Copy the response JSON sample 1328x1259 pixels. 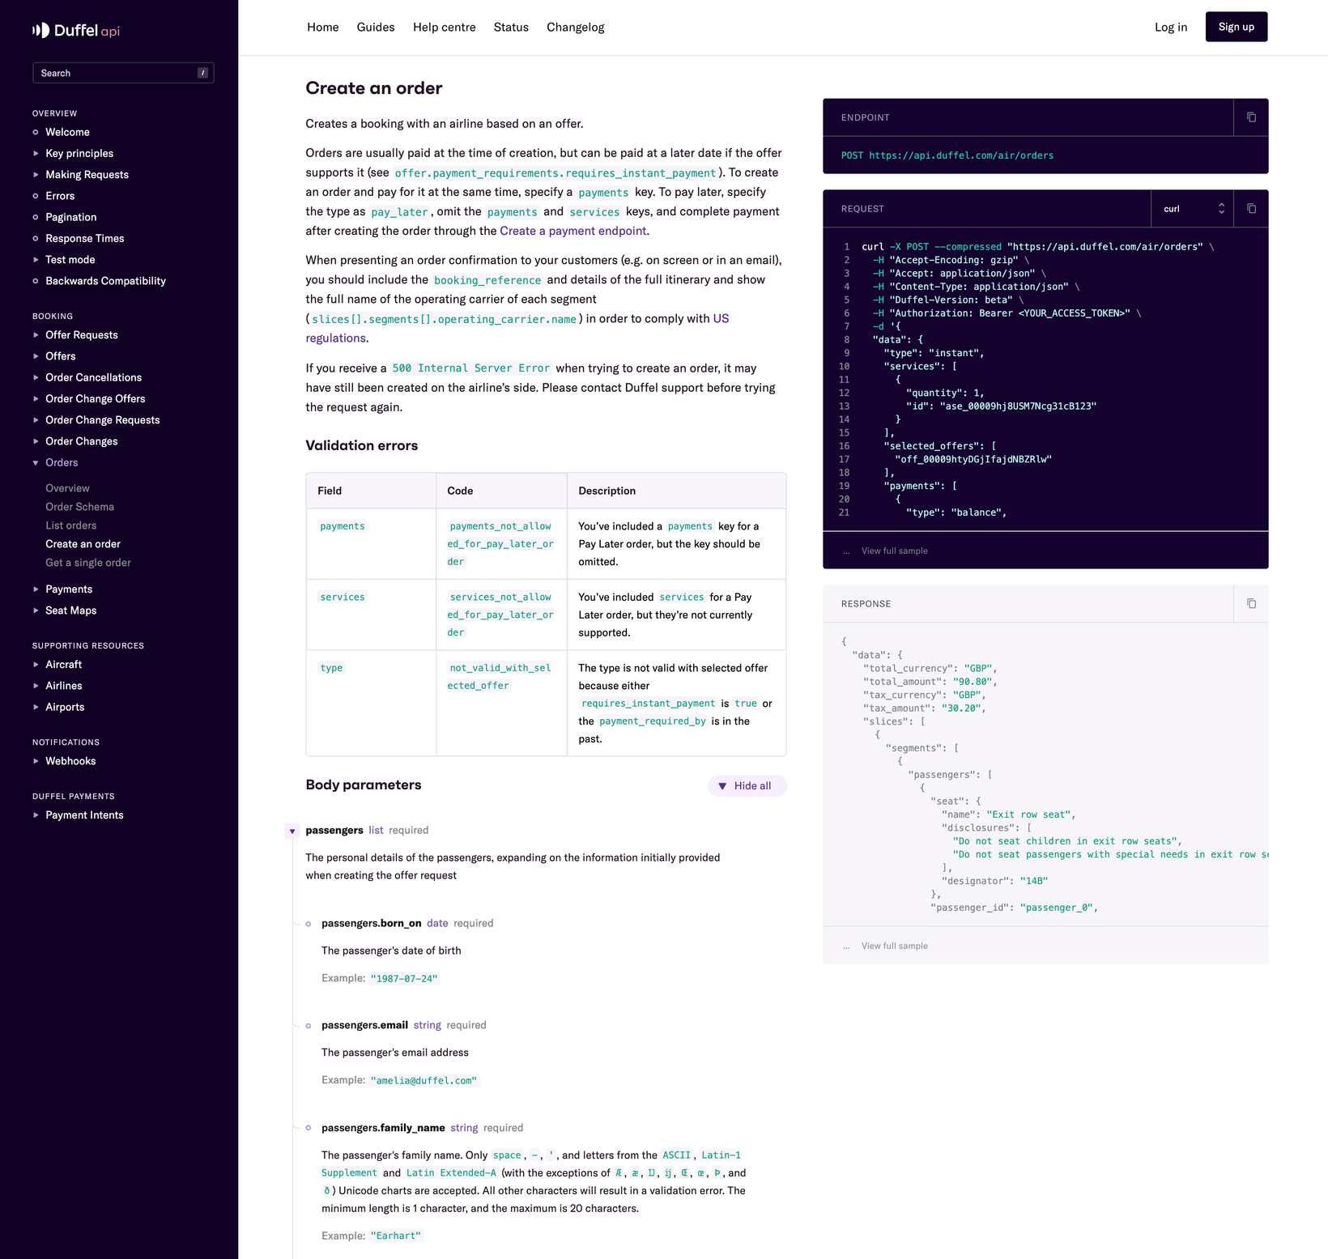click(1251, 604)
